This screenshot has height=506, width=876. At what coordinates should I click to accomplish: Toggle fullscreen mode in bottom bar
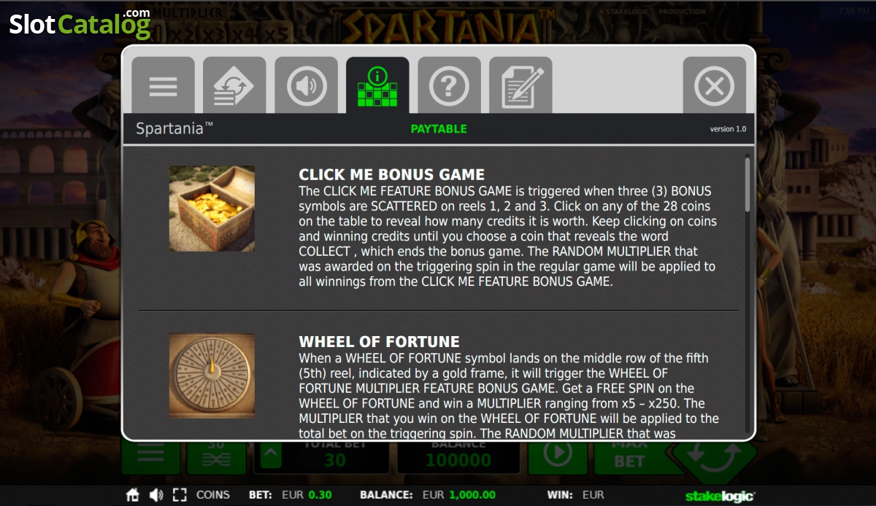[180, 495]
